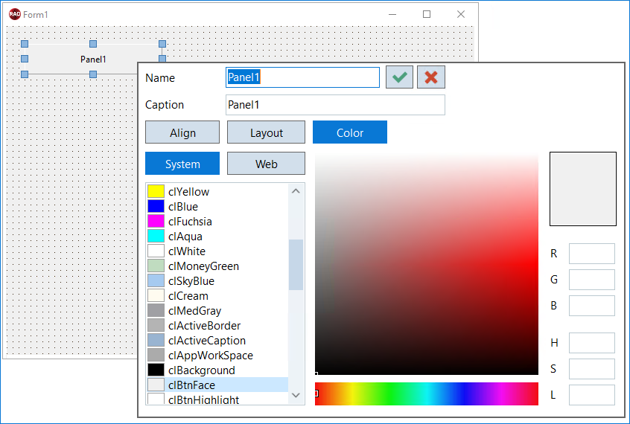Click the B value field

click(x=592, y=306)
